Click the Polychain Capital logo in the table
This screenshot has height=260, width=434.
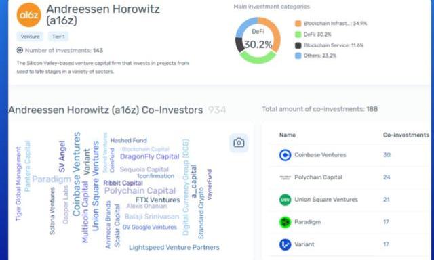285,177
